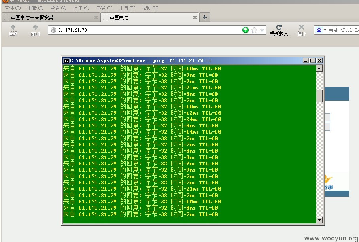The height and width of the screenshot is (242, 359).
Task: Open the 工具 menu
Action: 127,8
